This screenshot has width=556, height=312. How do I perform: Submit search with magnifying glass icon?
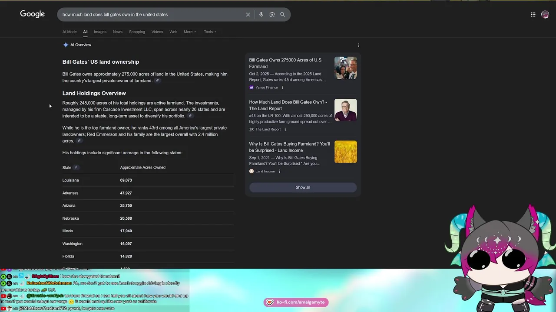(282, 14)
